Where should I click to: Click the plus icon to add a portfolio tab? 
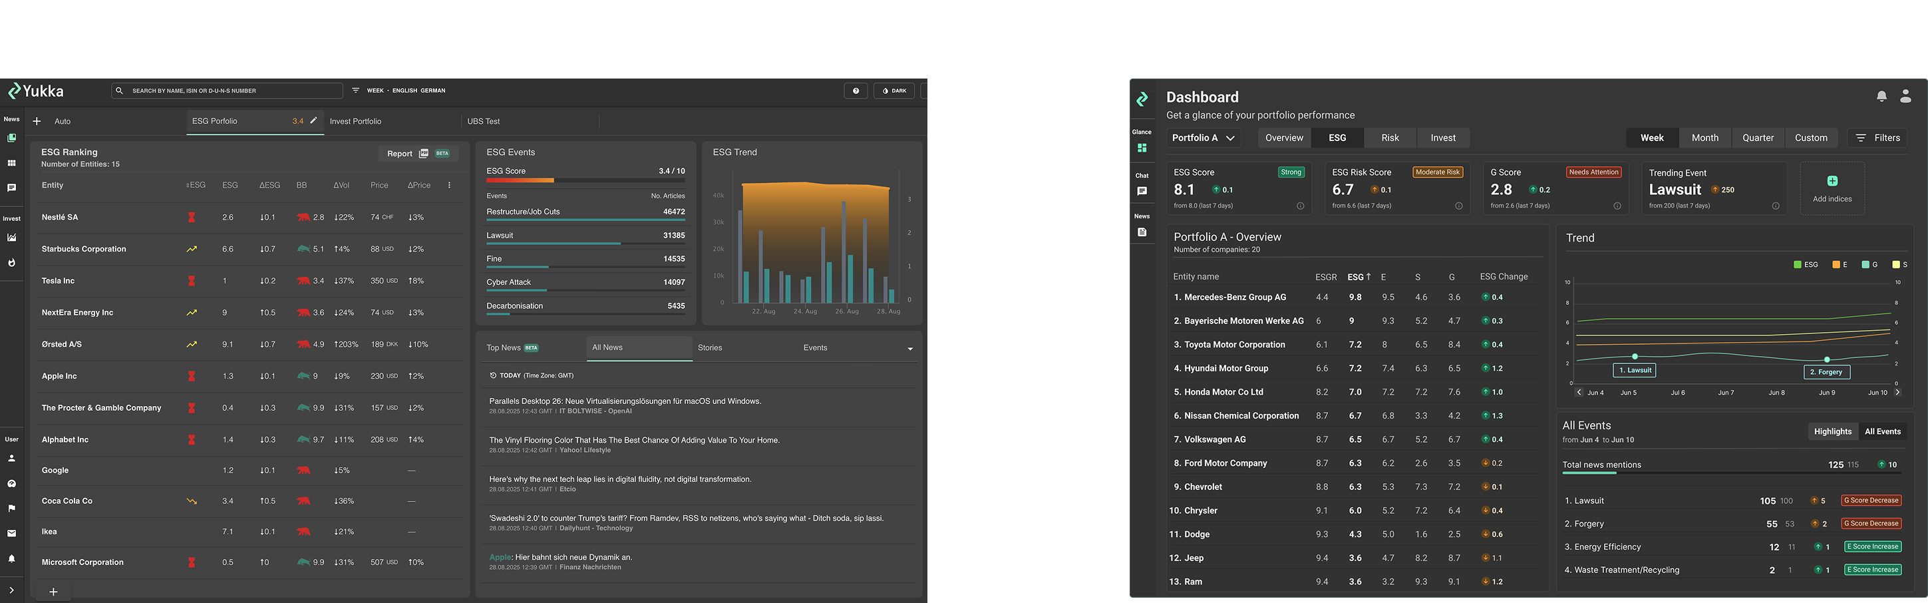pos(37,121)
